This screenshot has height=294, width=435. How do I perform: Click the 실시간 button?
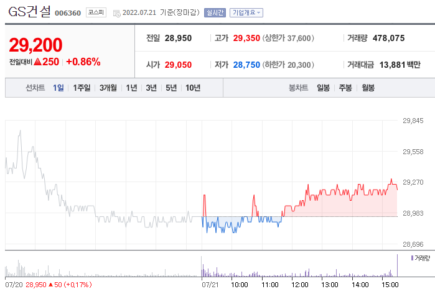pos(215,13)
